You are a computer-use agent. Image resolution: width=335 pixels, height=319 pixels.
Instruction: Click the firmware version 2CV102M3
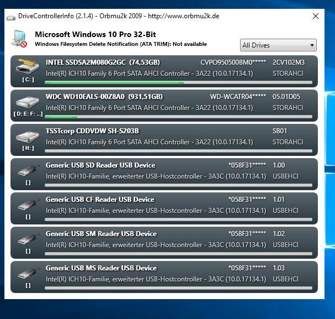(x=289, y=62)
